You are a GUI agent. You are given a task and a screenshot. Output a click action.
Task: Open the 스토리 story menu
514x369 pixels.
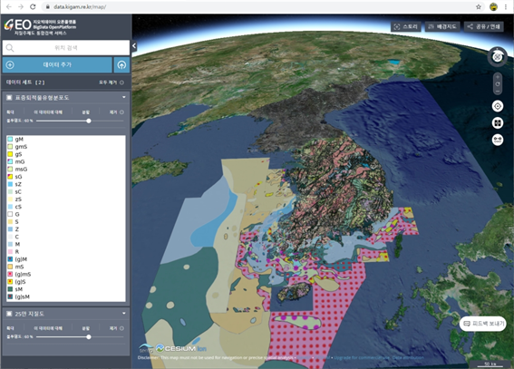[406, 27]
